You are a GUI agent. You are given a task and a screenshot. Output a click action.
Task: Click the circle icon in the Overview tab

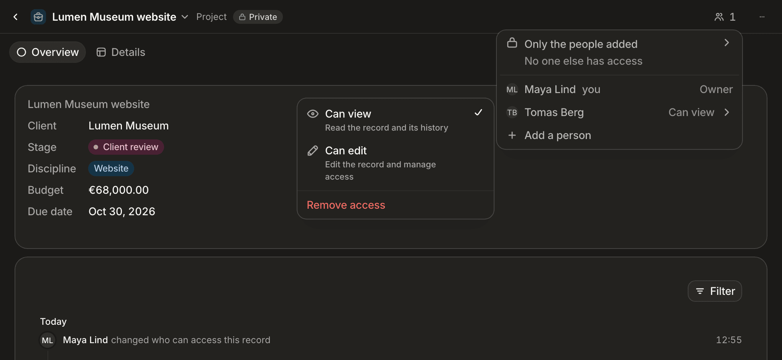point(21,52)
